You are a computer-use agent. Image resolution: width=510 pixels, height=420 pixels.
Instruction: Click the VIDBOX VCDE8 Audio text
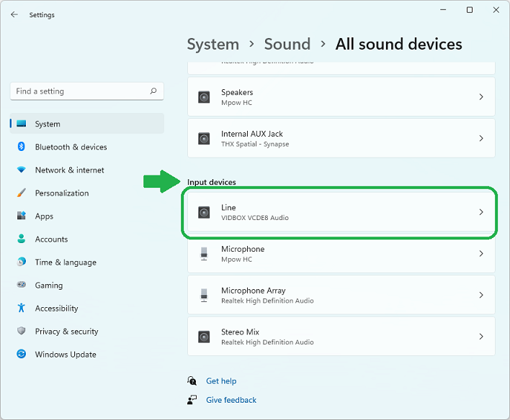click(255, 218)
